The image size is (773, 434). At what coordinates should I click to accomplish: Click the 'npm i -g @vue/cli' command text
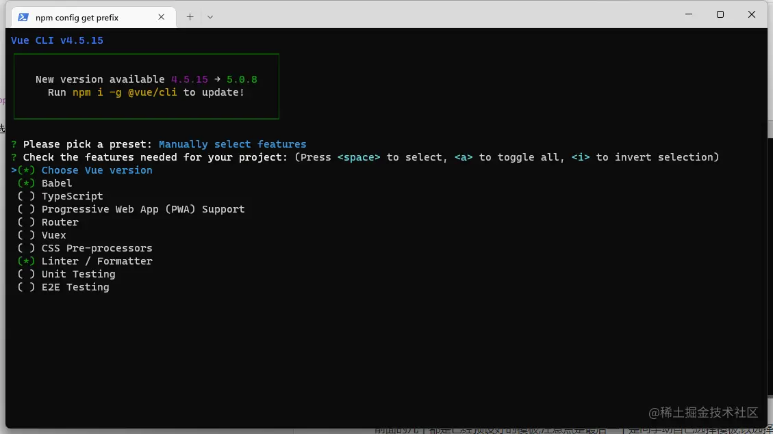click(x=125, y=92)
